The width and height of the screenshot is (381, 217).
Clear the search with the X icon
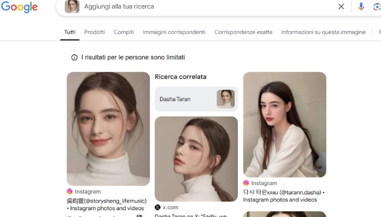pos(341,7)
